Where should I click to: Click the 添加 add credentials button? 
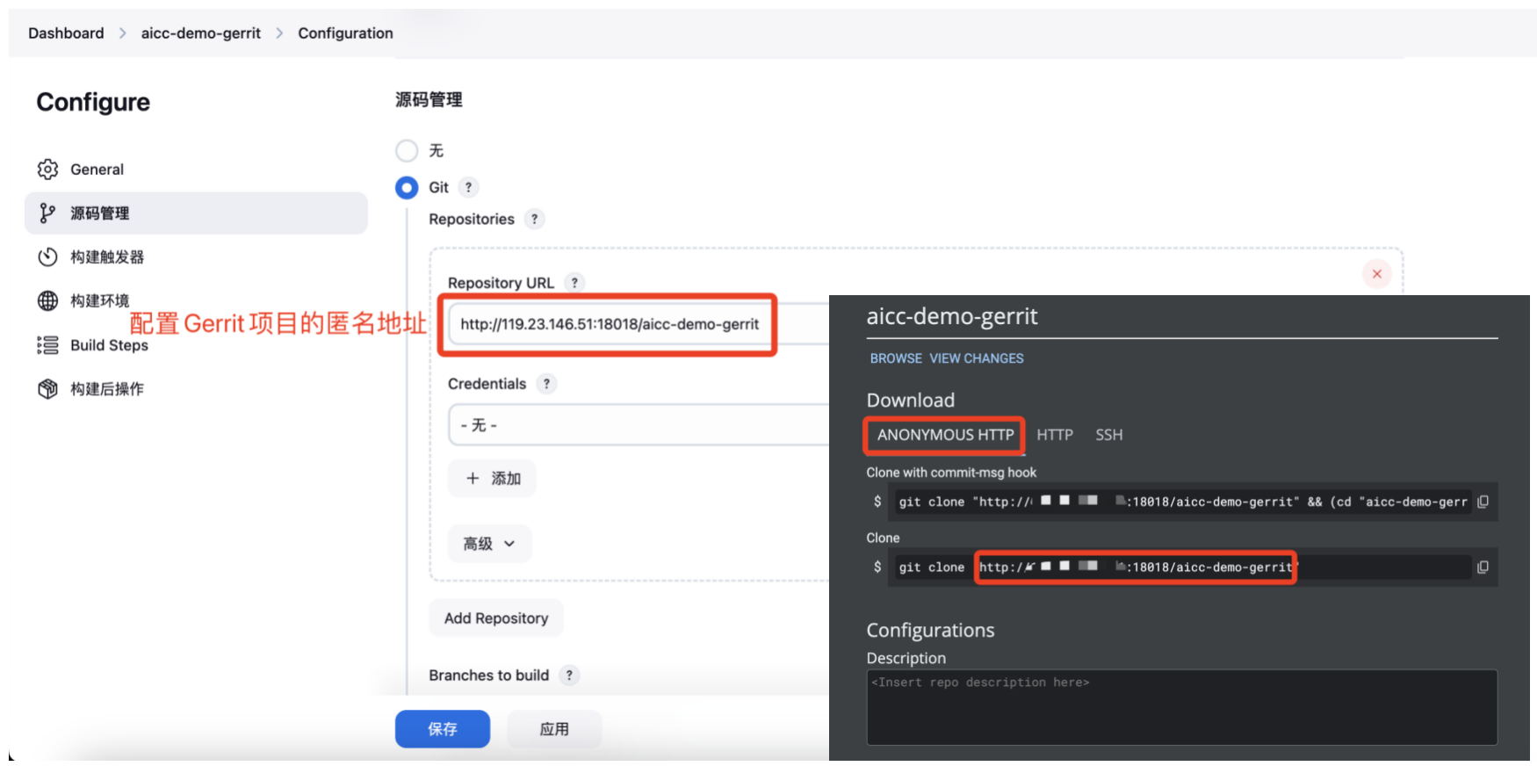[x=492, y=479]
